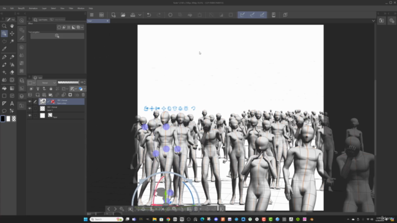Hide Layer 1 with eye icon

[x=30, y=108]
